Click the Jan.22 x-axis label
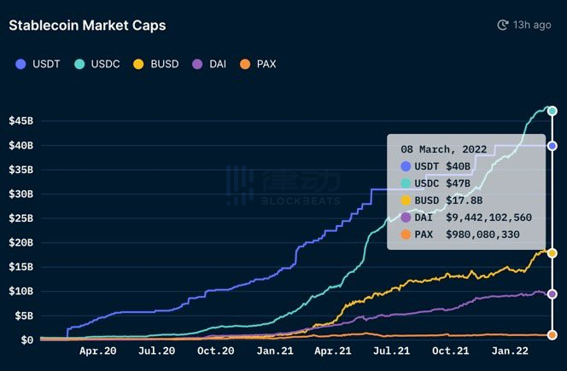 point(510,351)
